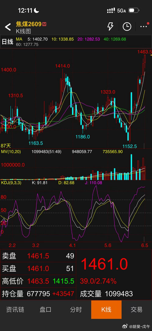Tap the open interest change +43547
152x331 pixels.
tap(63, 294)
